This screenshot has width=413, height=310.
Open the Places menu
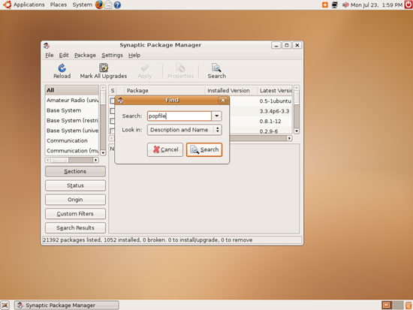(x=59, y=5)
